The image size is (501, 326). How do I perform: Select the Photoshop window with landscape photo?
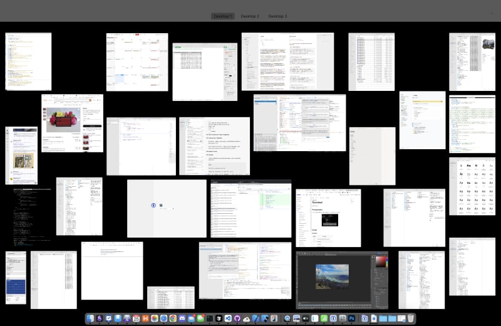coord(342,280)
